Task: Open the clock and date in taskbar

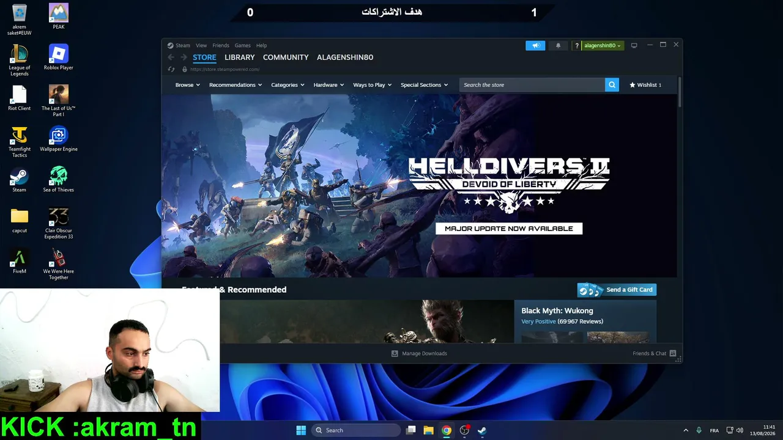Action: pos(763,430)
